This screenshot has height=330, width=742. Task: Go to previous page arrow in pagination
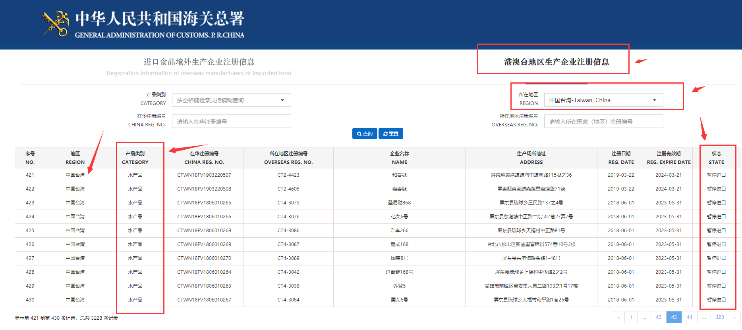click(x=618, y=317)
